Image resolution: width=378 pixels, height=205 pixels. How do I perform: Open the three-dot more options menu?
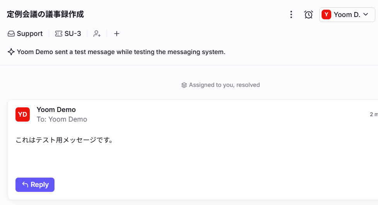291,15
